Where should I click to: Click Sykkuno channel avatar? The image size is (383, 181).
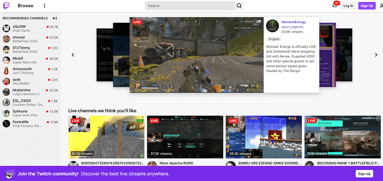7,113
